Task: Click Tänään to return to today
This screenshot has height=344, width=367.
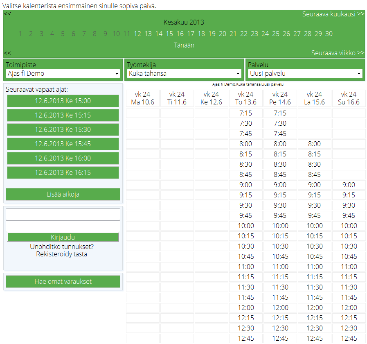Action: click(x=184, y=45)
